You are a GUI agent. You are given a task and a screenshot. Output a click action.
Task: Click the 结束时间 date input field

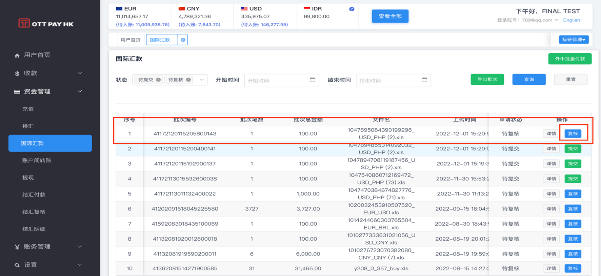(393, 80)
